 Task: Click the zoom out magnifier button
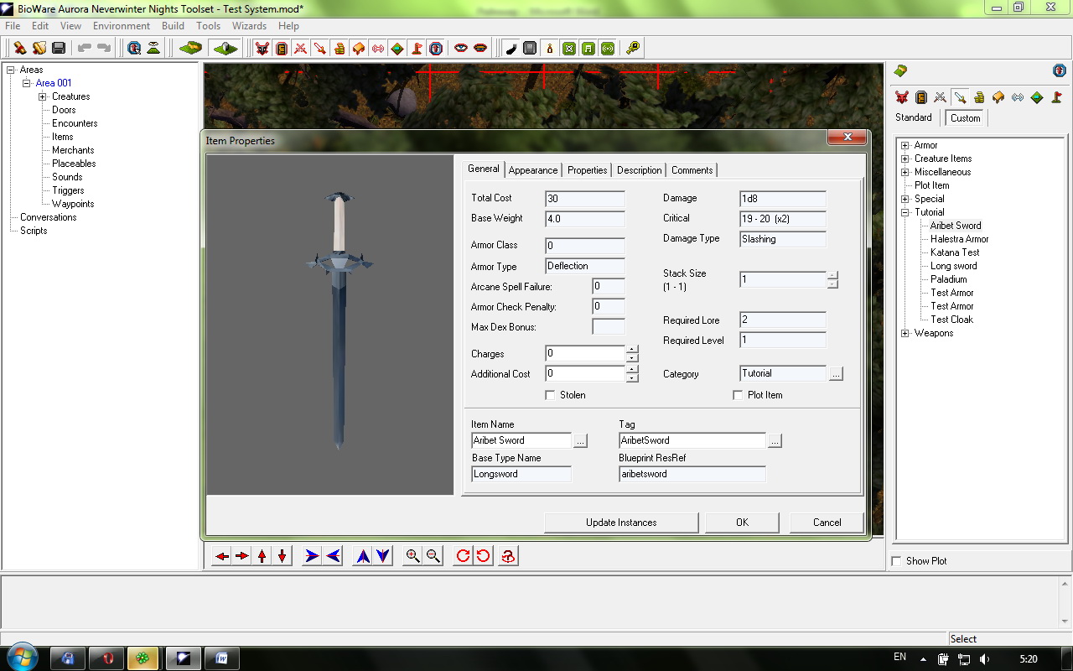pos(433,556)
